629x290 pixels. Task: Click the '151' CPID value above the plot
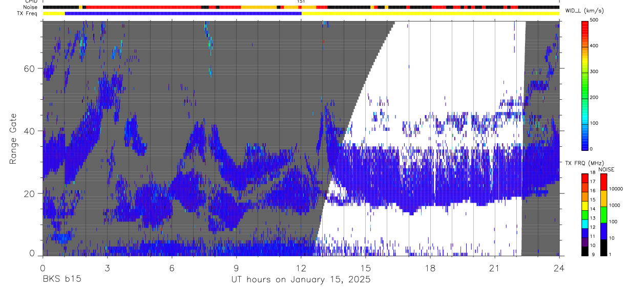[301, 2]
